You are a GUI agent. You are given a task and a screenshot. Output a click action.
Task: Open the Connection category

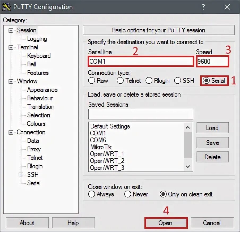coord(31,132)
